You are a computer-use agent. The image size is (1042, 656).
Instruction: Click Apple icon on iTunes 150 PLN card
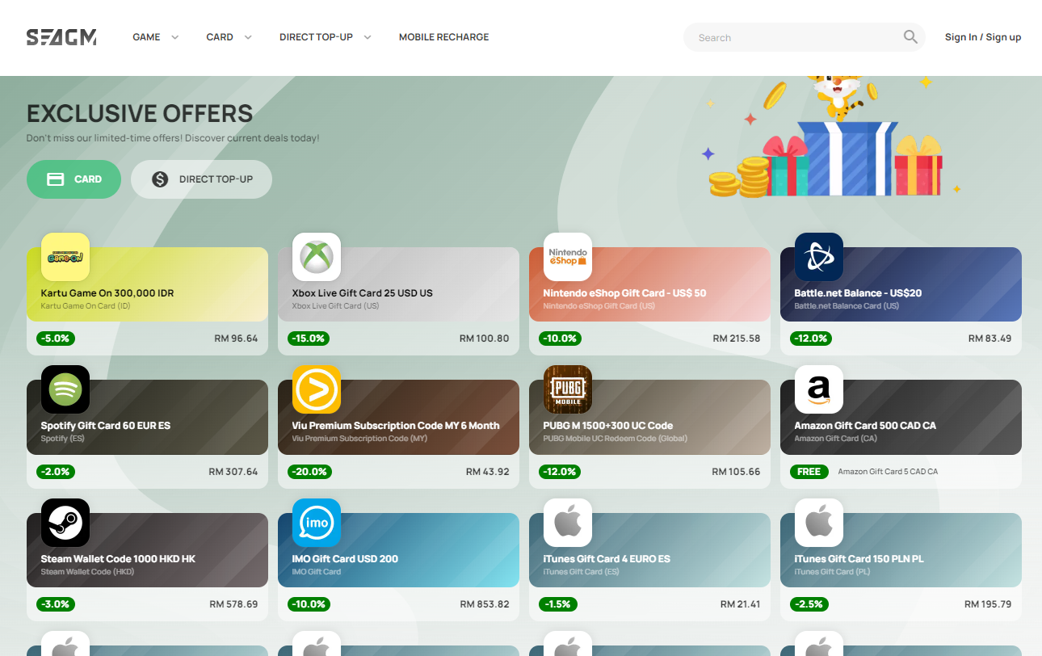point(819,523)
